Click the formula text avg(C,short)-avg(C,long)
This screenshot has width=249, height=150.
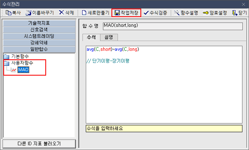pyautogui.click(x=113, y=49)
